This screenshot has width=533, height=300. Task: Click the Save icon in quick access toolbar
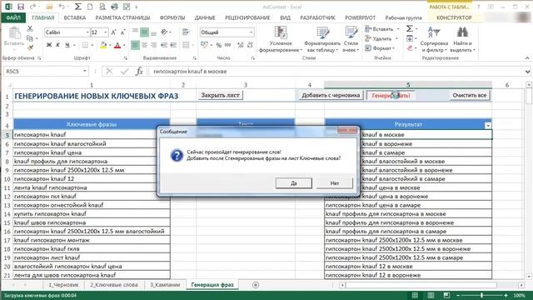(x=21, y=7)
